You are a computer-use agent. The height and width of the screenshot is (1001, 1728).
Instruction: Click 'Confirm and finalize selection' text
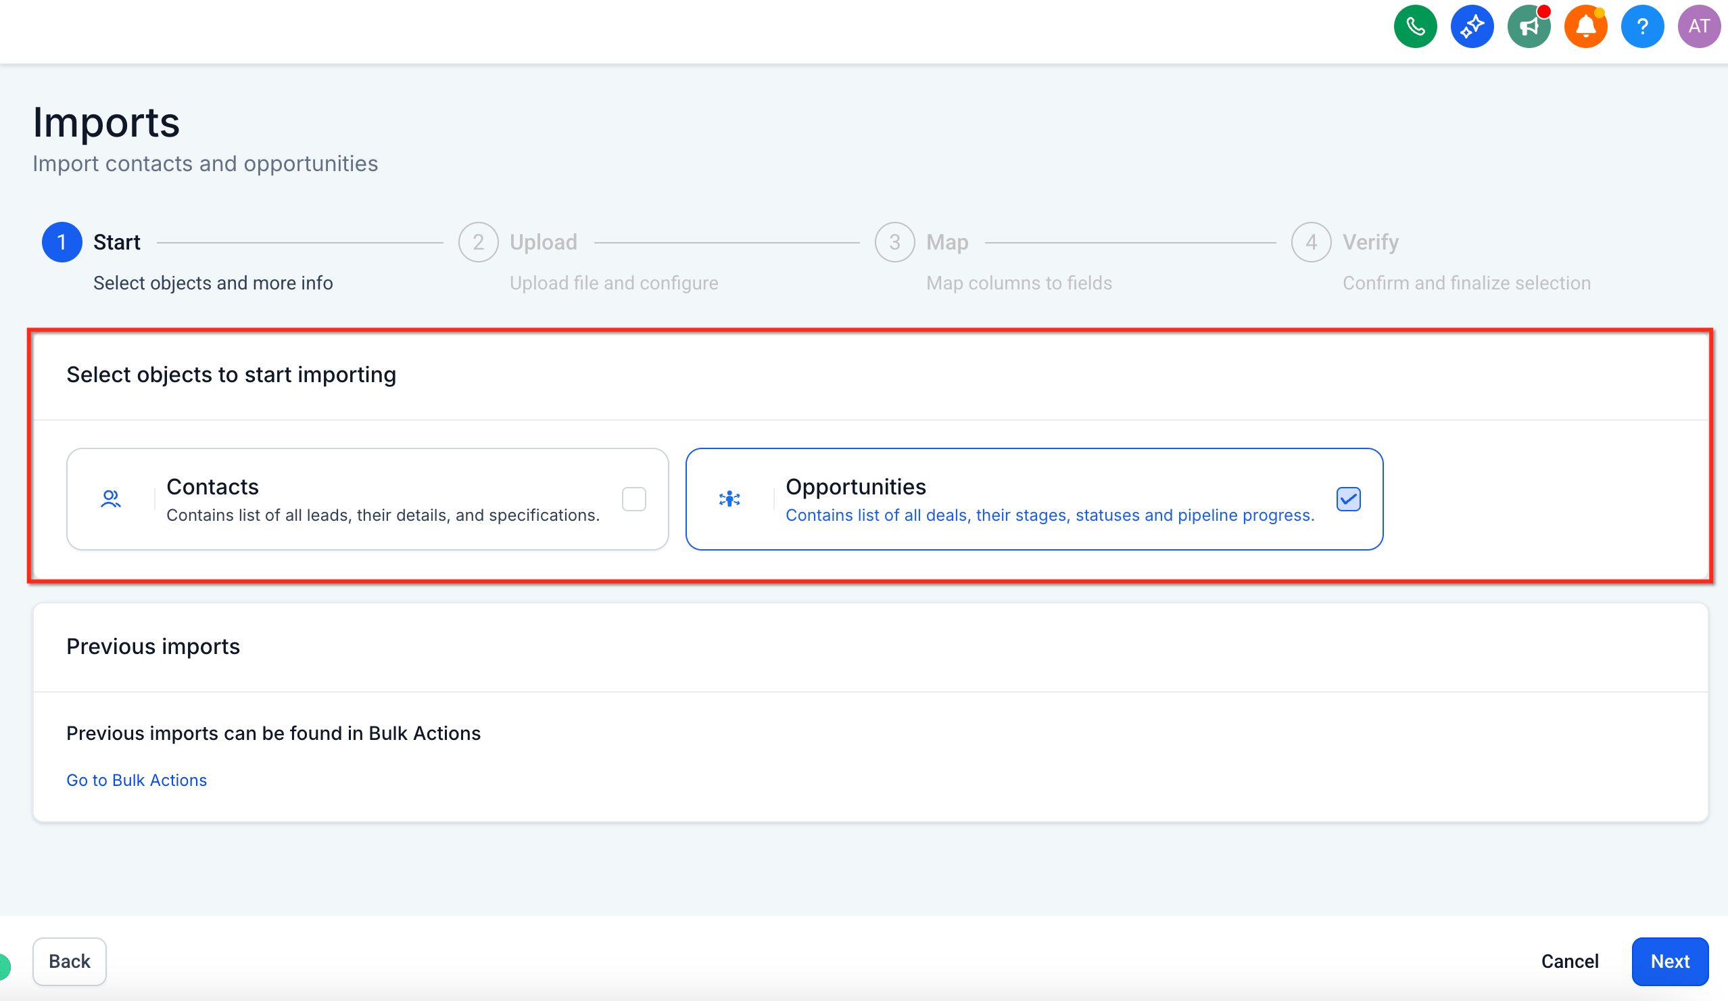click(1466, 283)
